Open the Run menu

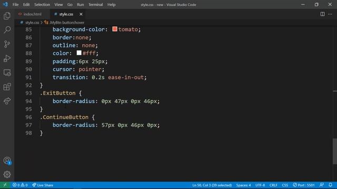click(x=81, y=5)
